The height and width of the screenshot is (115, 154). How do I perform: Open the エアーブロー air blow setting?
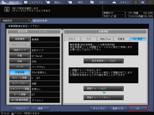click(x=20, y=83)
